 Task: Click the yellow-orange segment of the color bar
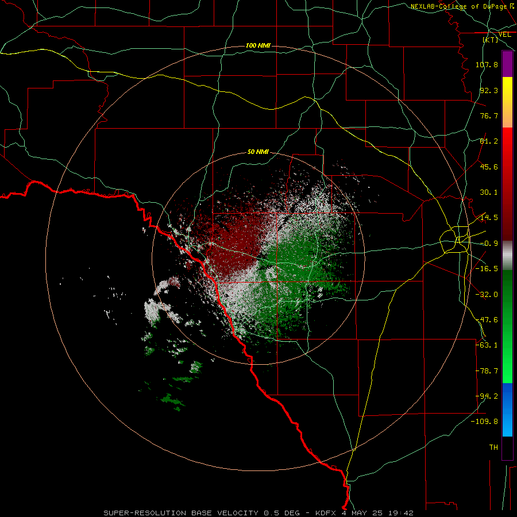click(507, 102)
